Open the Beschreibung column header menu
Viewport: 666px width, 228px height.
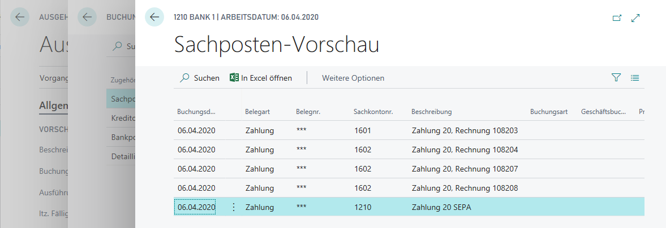[x=431, y=112]
